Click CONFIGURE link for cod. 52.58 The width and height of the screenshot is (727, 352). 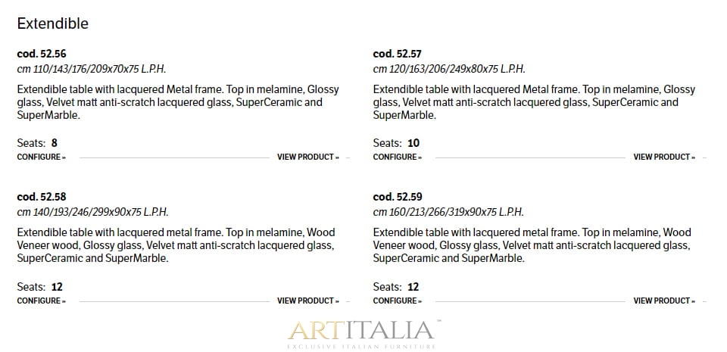click(x=41, y=301)
